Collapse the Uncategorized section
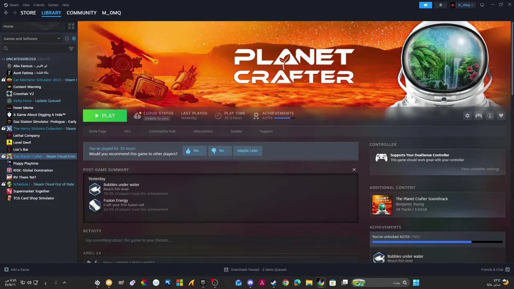The image size is (514, 289). coord(4,59)
